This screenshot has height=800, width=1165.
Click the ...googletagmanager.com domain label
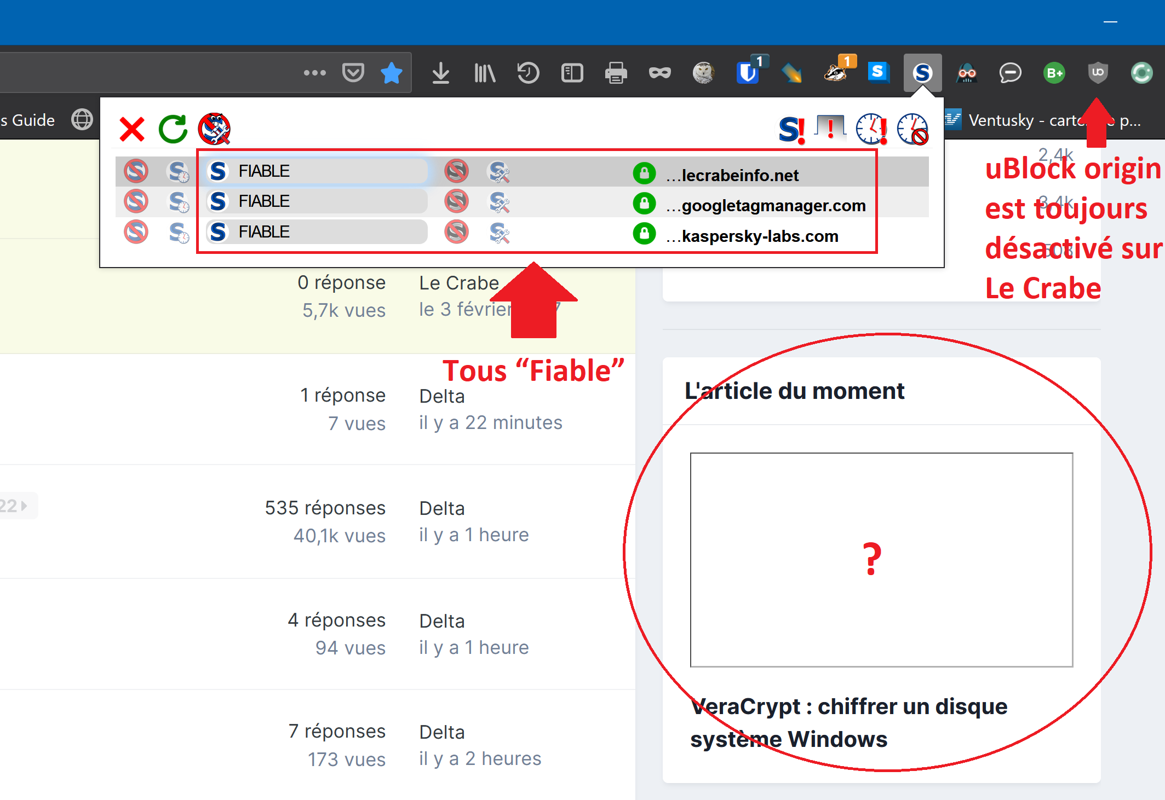766,206
